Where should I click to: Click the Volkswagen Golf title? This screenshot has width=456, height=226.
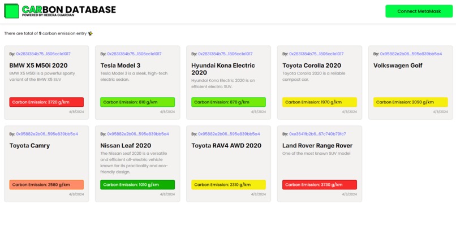[x=398, y=66]
